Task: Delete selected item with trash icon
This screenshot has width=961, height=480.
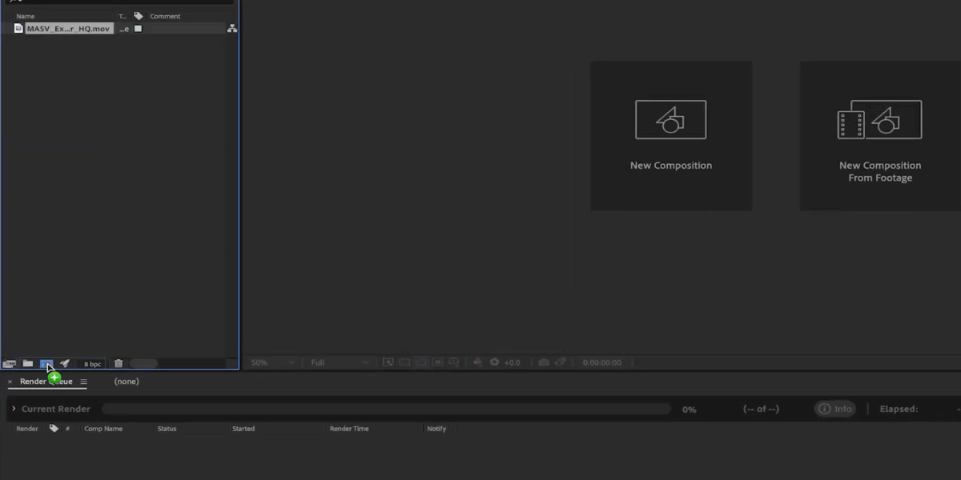Action: pyautogui.click(x=119, y=363)
